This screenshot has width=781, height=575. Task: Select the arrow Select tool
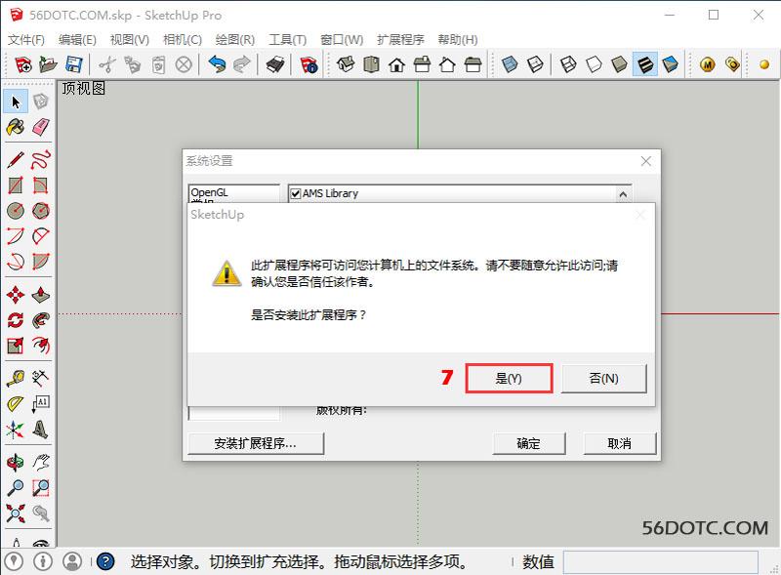(16, 102)
